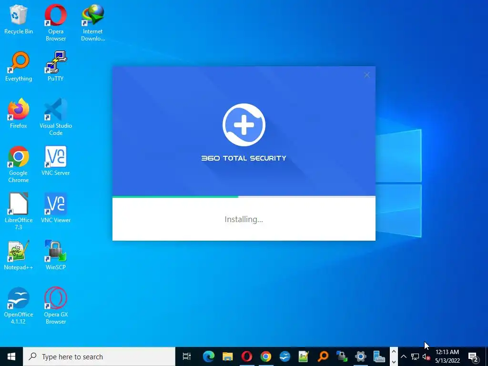
Task: Open File Explorer from the taskbar
Action: pos(227,356)
